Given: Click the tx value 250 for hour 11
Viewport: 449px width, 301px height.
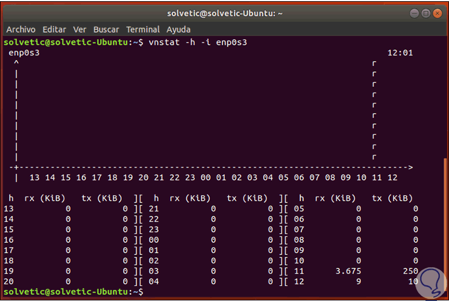Looking at the screenshot, I should 410,271.
